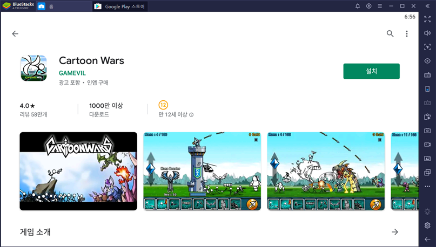The image size is (436, 247).
Task: Click the install APK icon in sidebar
Action: point(427,116)
